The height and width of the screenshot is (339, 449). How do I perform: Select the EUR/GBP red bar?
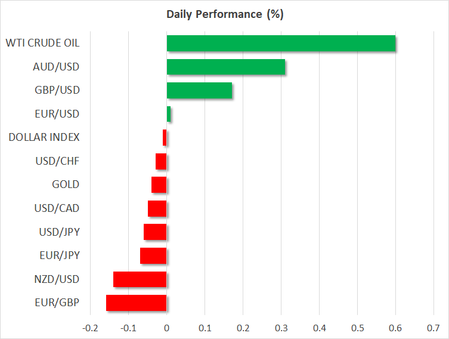pos(136,303)
